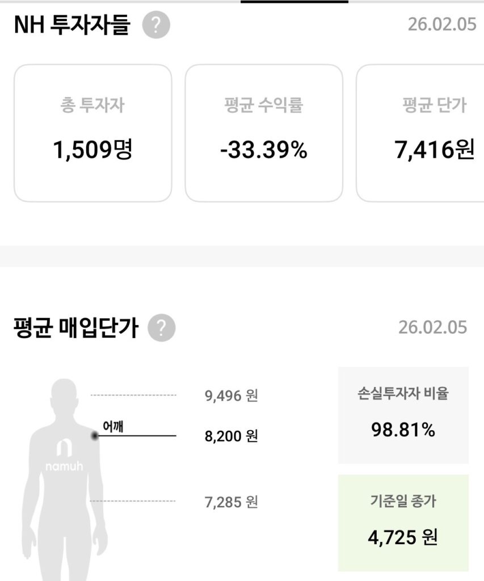The image size is (484, 581).
Task: Click the 손실투자자 비율 98.81% box
Action: (x=403, y=415)
